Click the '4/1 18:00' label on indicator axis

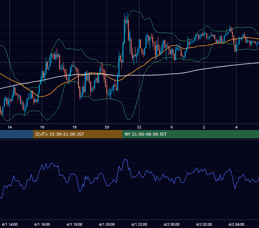point(74,225)
